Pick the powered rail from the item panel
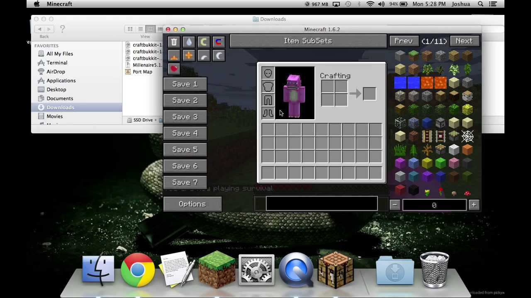The image size is (531, 298). pos(427,137)
